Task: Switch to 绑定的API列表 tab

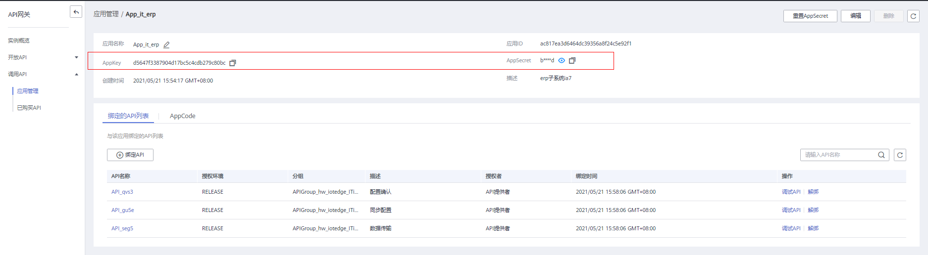Action: (x=128, y=116)
